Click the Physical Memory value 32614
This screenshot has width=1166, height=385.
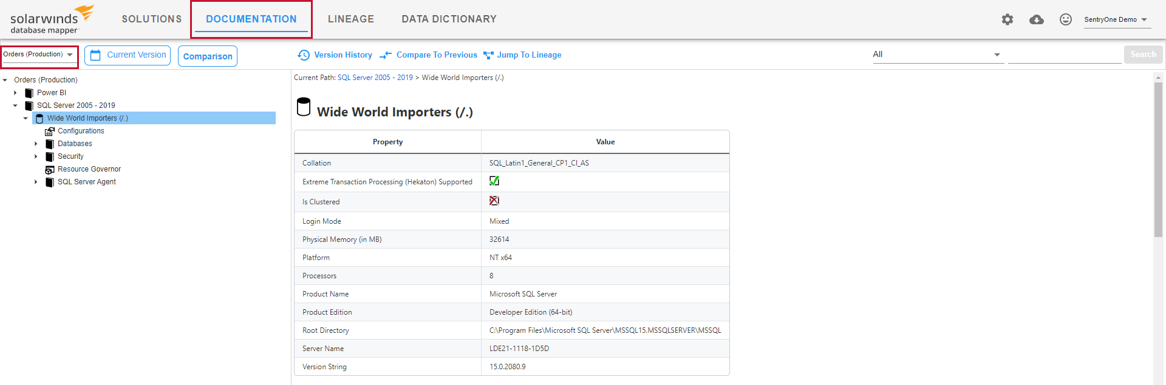click(499, 239)
